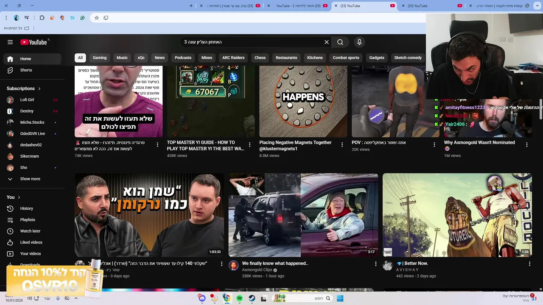543x305 pixels.
Task: Click the Grammarly extension icon
Action: [82, 18]
